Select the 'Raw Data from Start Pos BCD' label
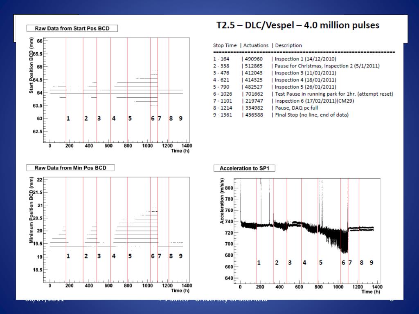419x314 pixels. click(72, 28)
